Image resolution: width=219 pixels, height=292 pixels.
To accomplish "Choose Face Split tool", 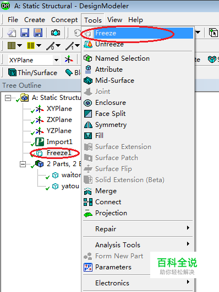I will [138, 114].
